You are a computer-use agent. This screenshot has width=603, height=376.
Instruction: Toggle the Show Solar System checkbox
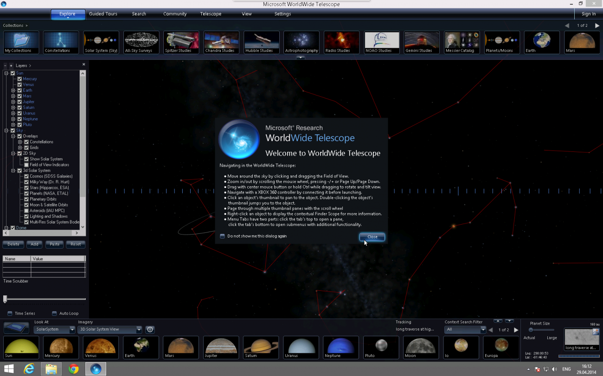click(x=26, y=159)
